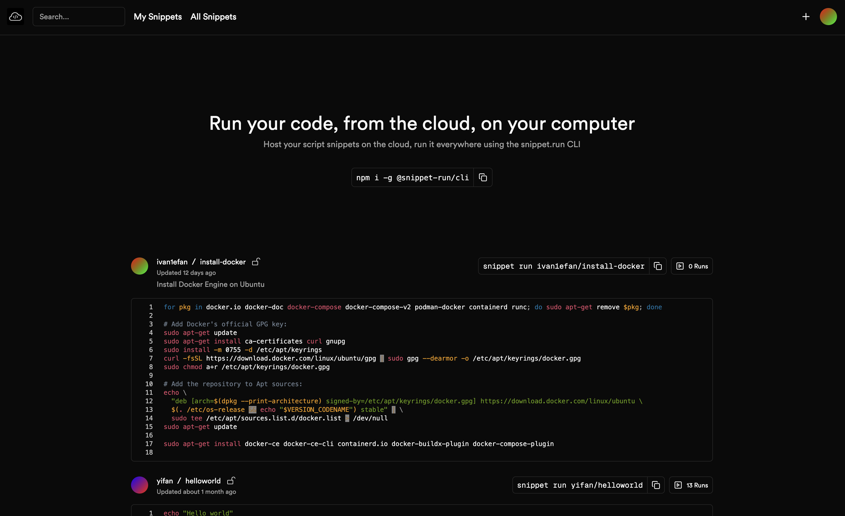Click the 13 Runs button

(x=691, y=485)
